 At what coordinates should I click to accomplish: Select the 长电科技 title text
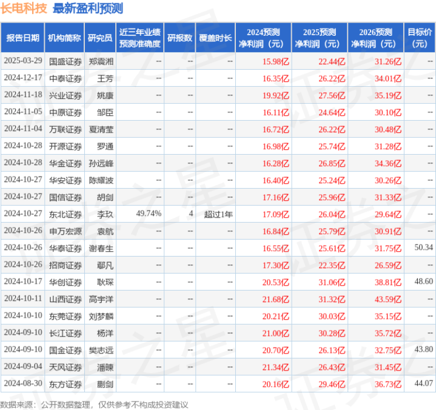pyautogui.click(x=24, y=8)
